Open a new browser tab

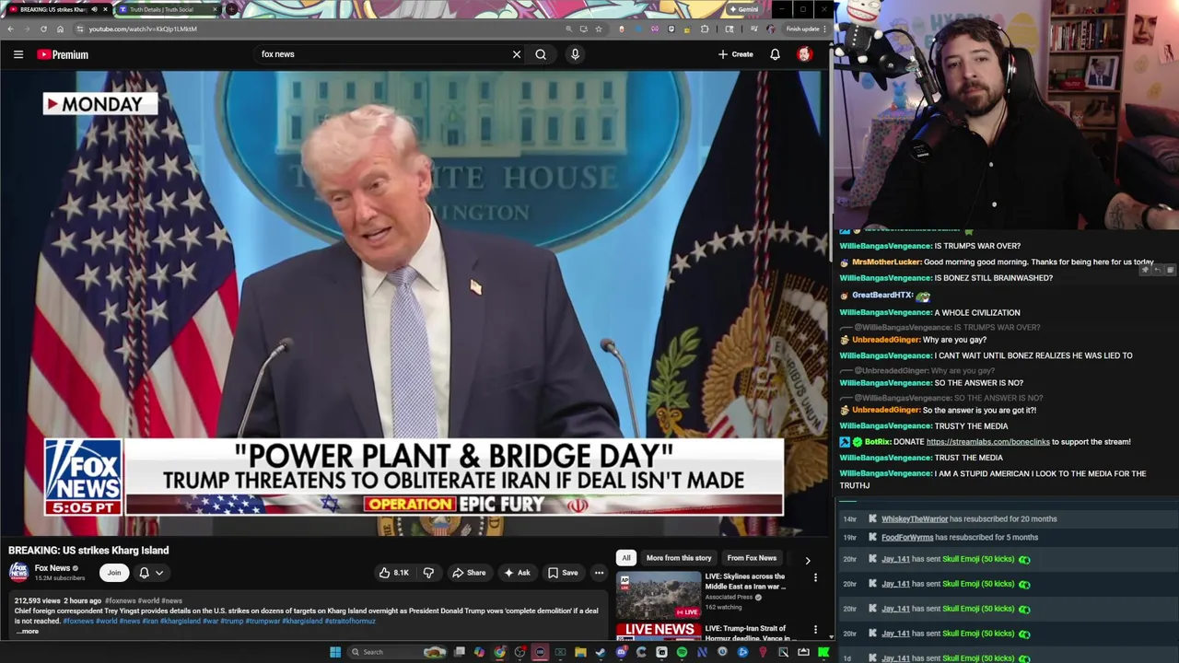coord(230,9)
